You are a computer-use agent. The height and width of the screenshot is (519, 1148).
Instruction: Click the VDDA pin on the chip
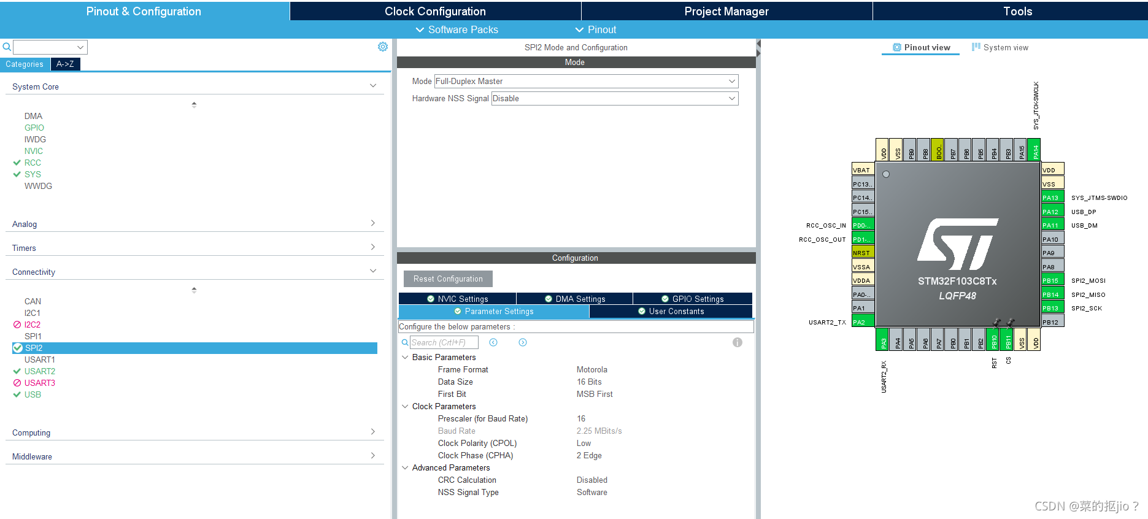[x=863, y=280]
